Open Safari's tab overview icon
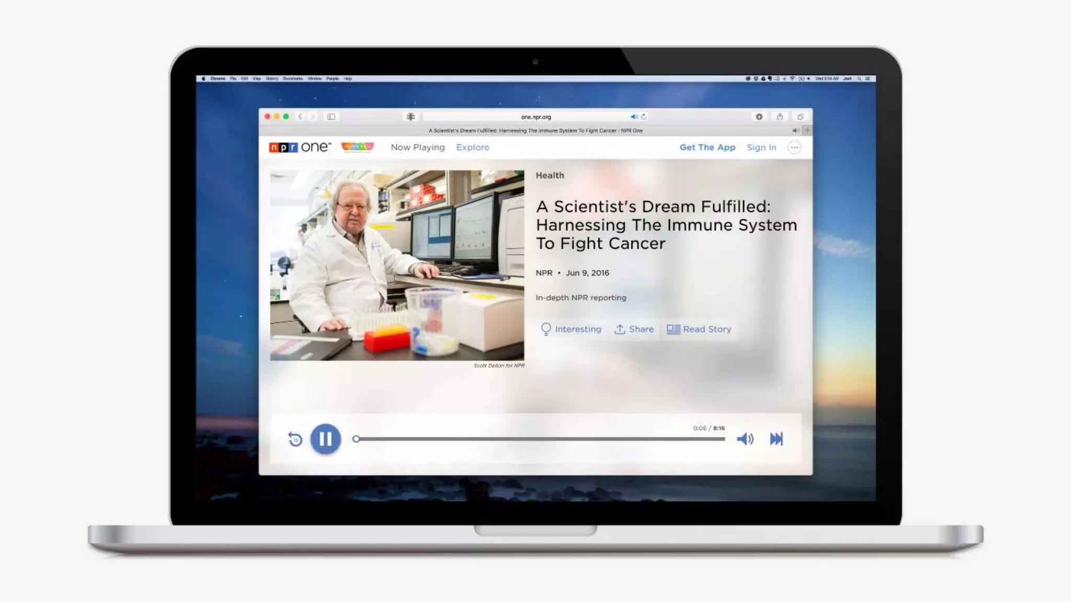Viewport: 1071px width, 602px height. pos(800,117)
